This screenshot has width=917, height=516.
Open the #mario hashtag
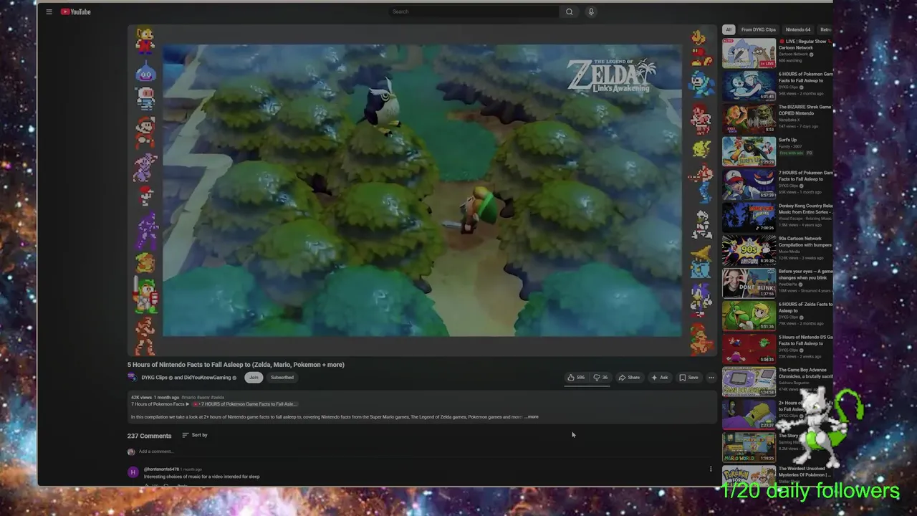pyautogui.click(x=188, y=397)
